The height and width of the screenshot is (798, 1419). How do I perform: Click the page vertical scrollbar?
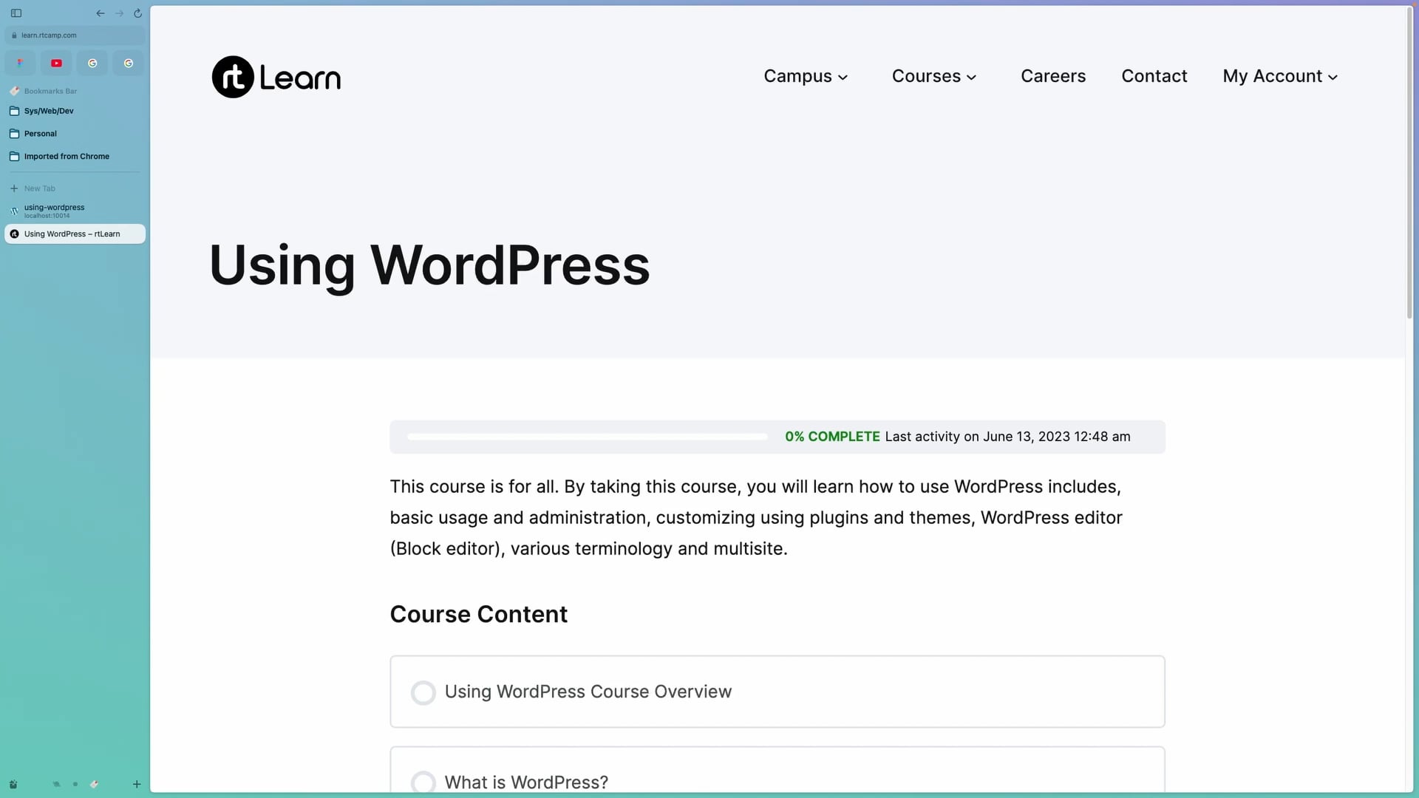tap(1409, 163)
